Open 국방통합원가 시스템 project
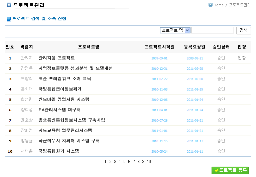This screenshot has width=256, height=177. (x=59, y=151)
